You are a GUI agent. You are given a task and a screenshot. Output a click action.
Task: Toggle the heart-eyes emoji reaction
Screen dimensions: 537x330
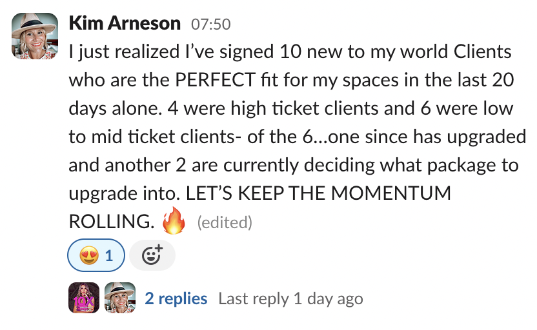(95, 256)
